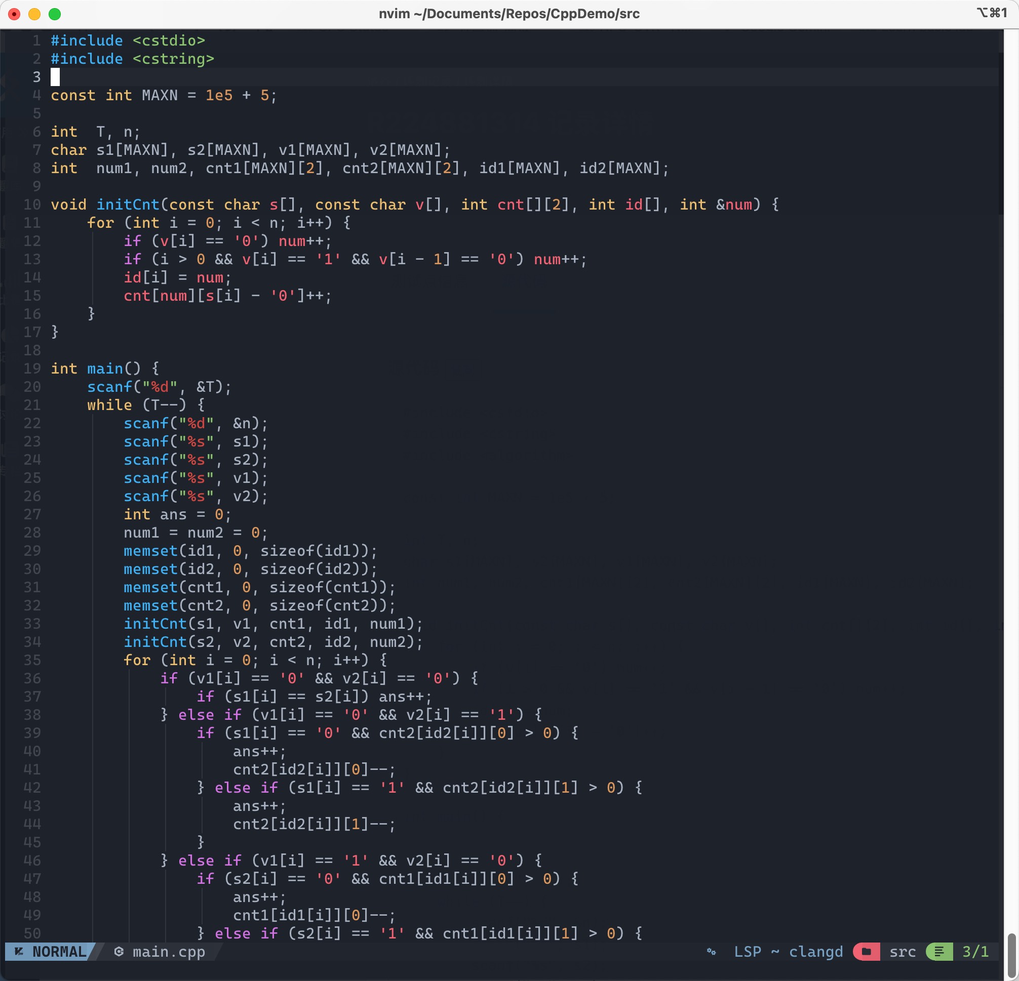The height and width of the screenshot is (981, 1019).
Task: Click 'scanf("%s", v2);' on line 26
Action: tap(195, 496)
